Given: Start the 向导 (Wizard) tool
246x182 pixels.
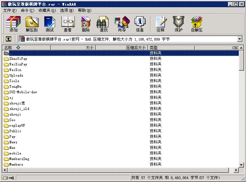Looking at the screenshot, I should click(122, 24).
